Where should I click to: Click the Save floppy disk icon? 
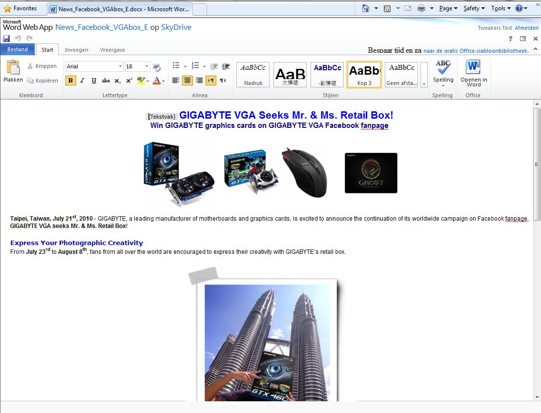tap(6, 38)
